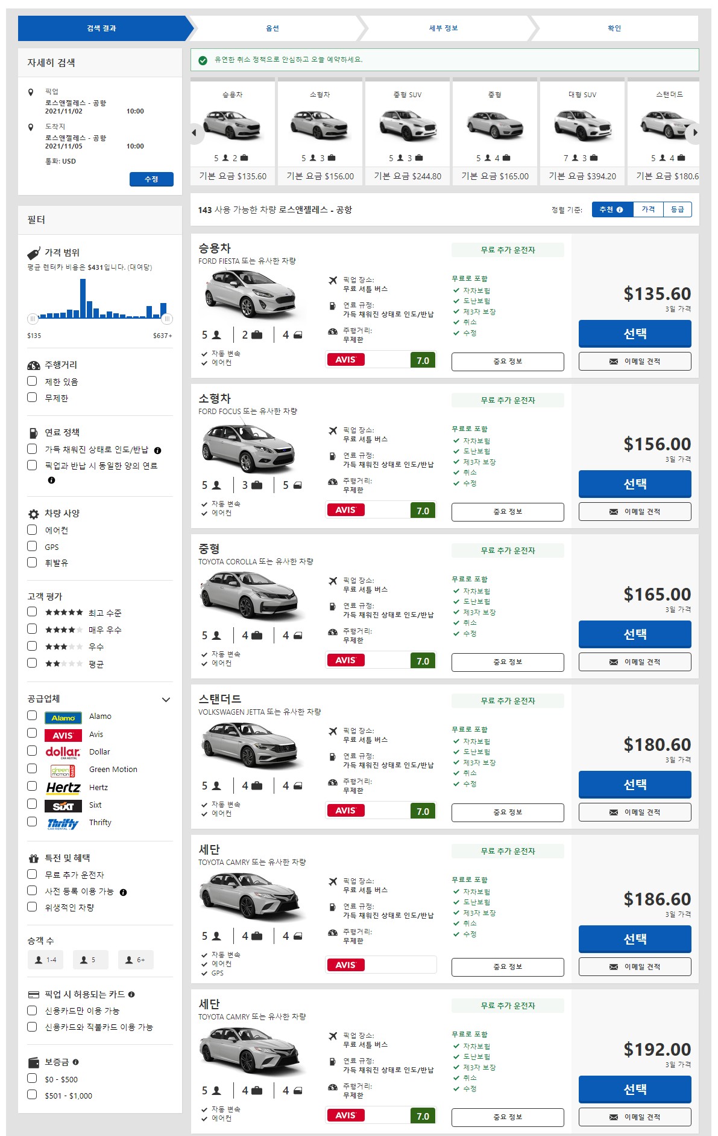Click info icon beside 사전 등록 이용 가능
718x1136 pixels.
(123, 892)
